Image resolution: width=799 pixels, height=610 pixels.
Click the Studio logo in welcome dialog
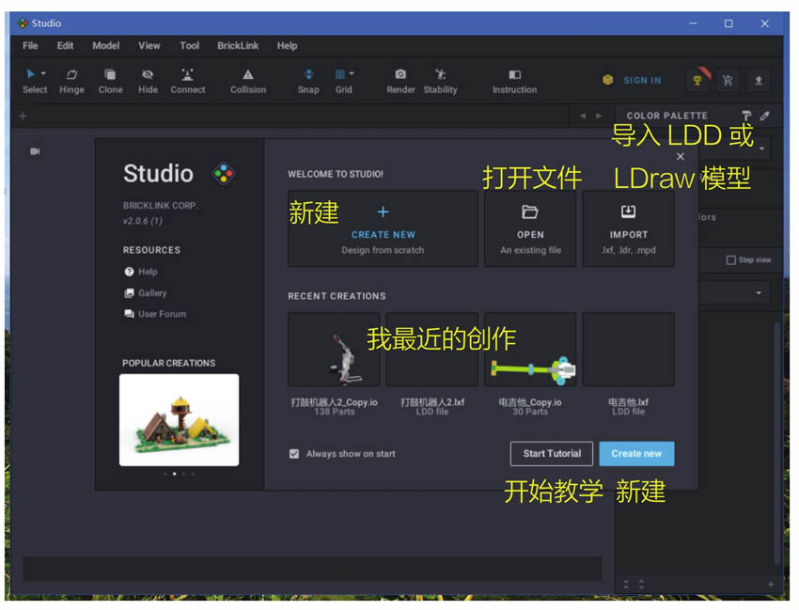(x=223, y=173)
